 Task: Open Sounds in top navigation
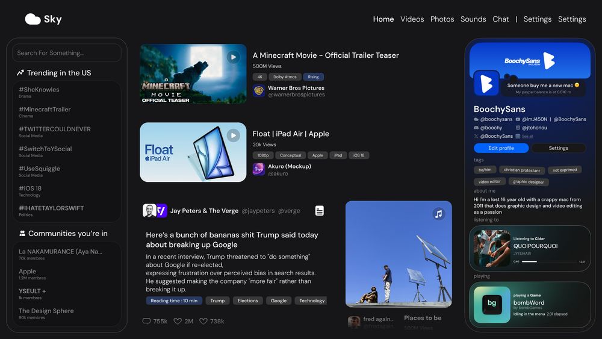pyautogui.click(x=473, y=19)
